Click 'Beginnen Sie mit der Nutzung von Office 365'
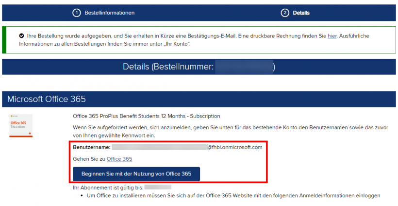 click(x=136, y=174)
